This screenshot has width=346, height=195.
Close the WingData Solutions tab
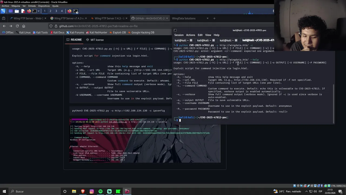pyautogui.click(x=208, y=18)
